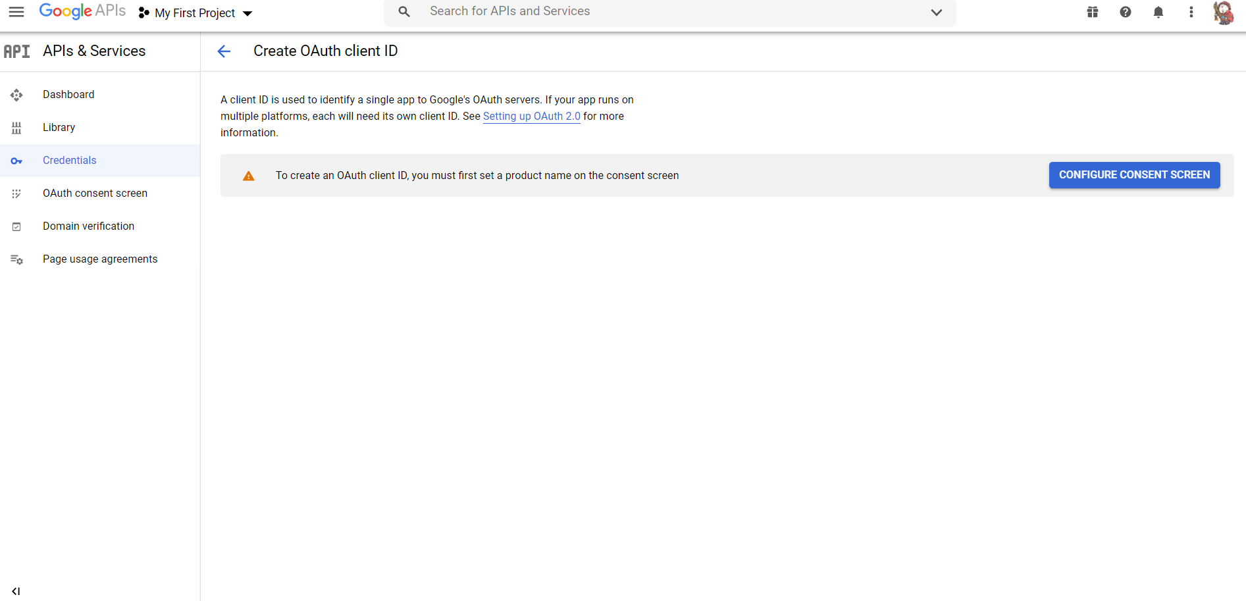Image resolution: width=1246 pixels, height=601 pixels.
Task: Open OAuth consent screen page
Action: [x=95, y=194]
